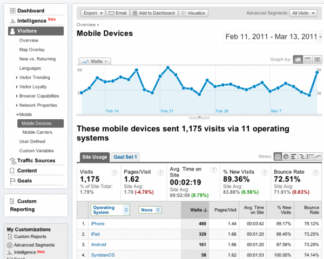Viewport: 324px width, 259px height.
Task: Select the third Graph by view icon
Action: tap(317, 60)
